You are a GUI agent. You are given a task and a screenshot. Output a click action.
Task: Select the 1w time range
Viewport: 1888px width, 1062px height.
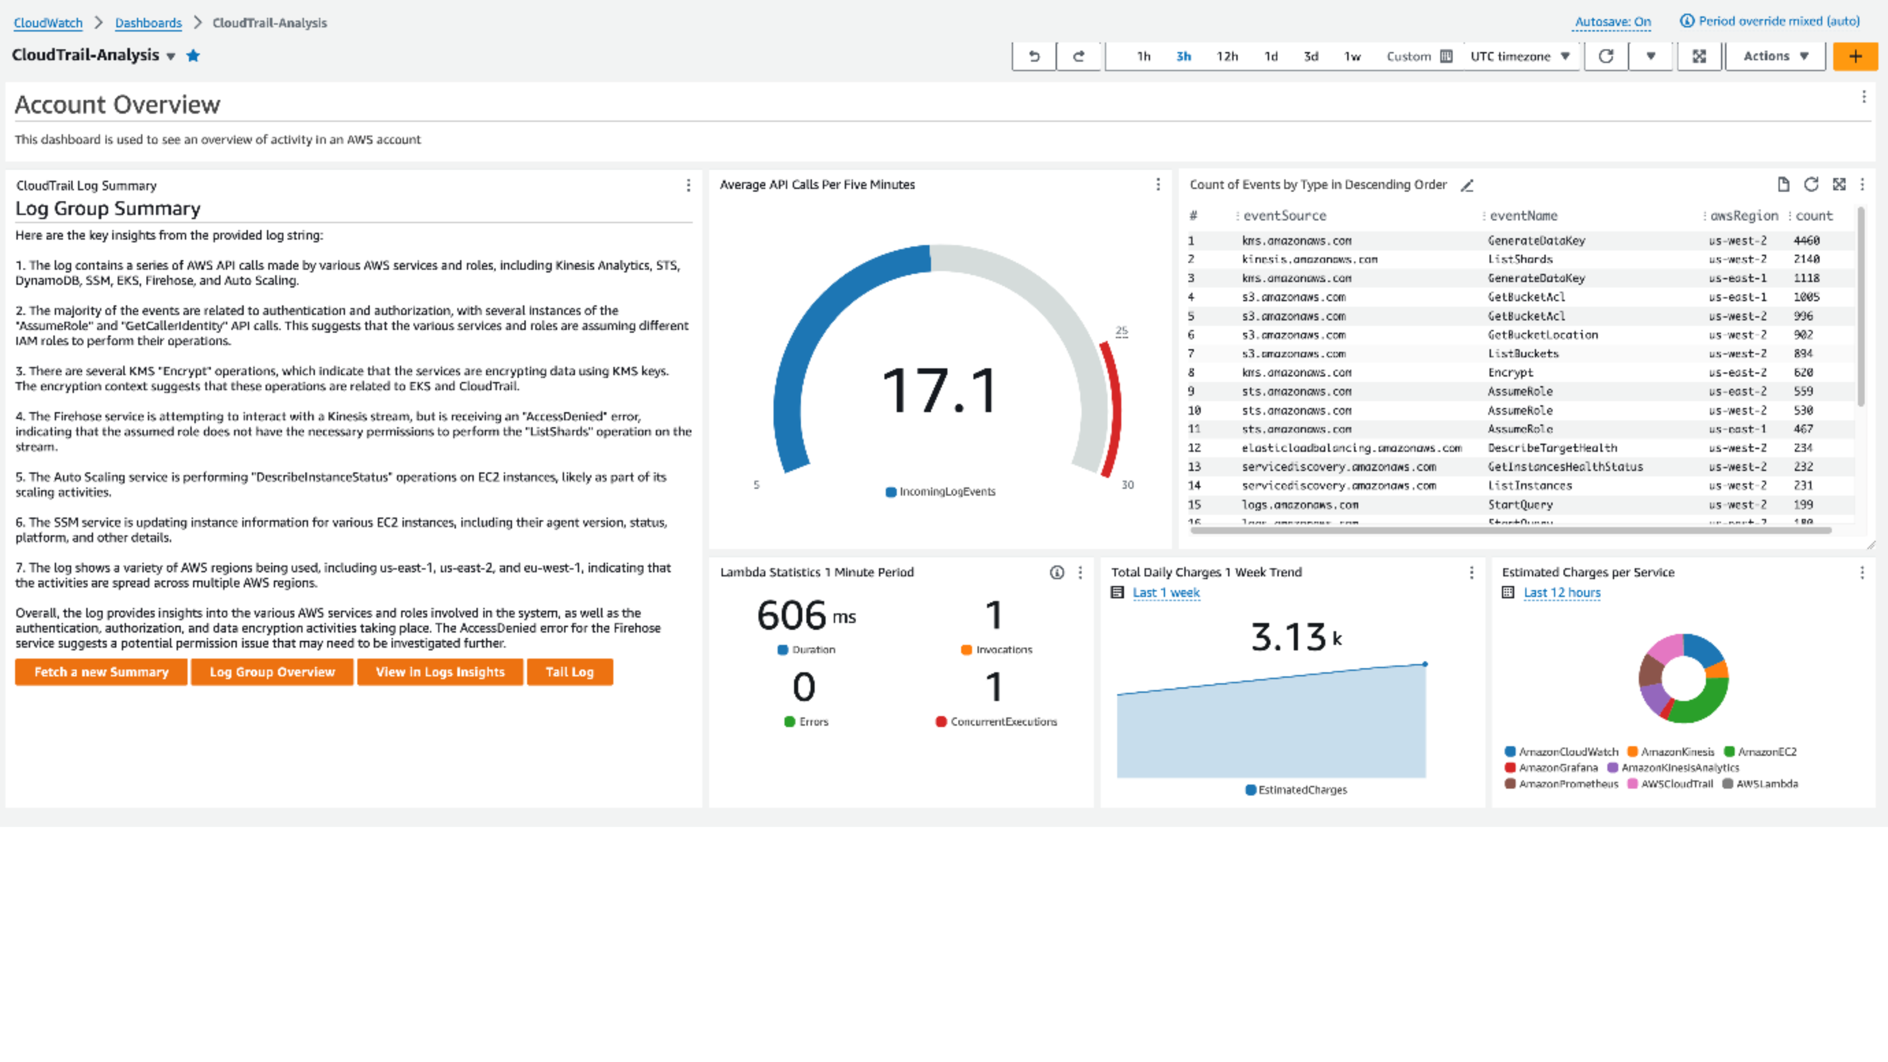point(1352,57)
